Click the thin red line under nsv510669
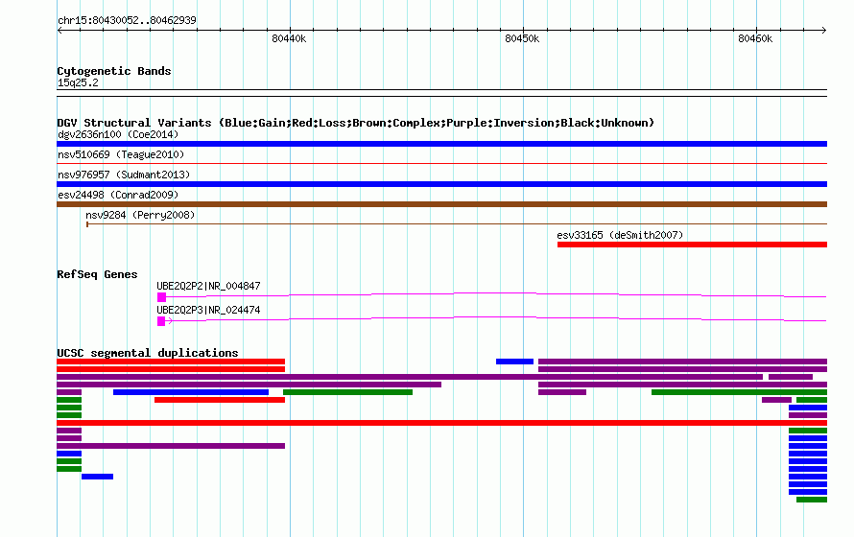This screenshot has height=537, width=854. point(441,163)
